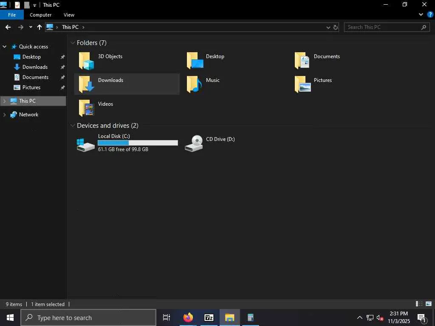Screen dimensions: 435x326
Task: Click the Search This PC field
Action: coord(387,27)
